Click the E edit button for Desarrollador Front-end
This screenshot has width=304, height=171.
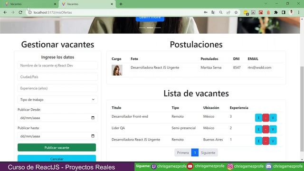point(258,118)
